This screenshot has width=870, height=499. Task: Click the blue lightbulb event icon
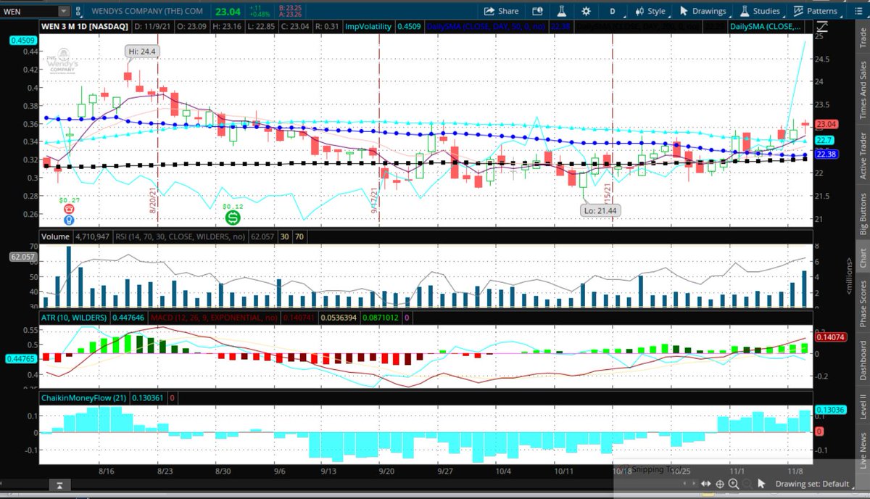pyautogui.click(x=69, y=219)
